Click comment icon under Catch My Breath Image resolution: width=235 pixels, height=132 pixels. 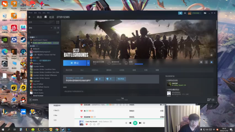(x=94, y=124)
